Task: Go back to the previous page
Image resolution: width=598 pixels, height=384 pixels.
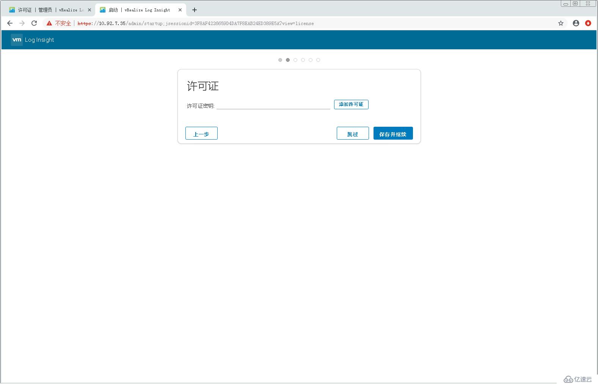Action: (10, 23)
